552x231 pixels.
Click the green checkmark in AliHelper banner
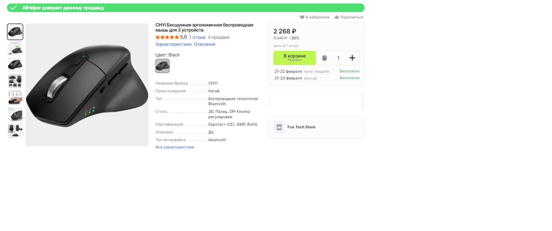coord(13,8)
